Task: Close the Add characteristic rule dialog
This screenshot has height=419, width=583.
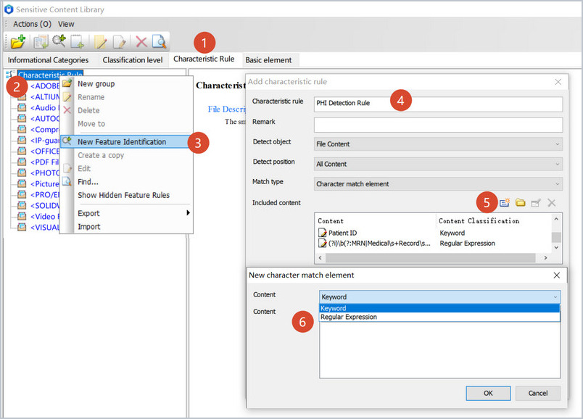Action: pos(558,82)
